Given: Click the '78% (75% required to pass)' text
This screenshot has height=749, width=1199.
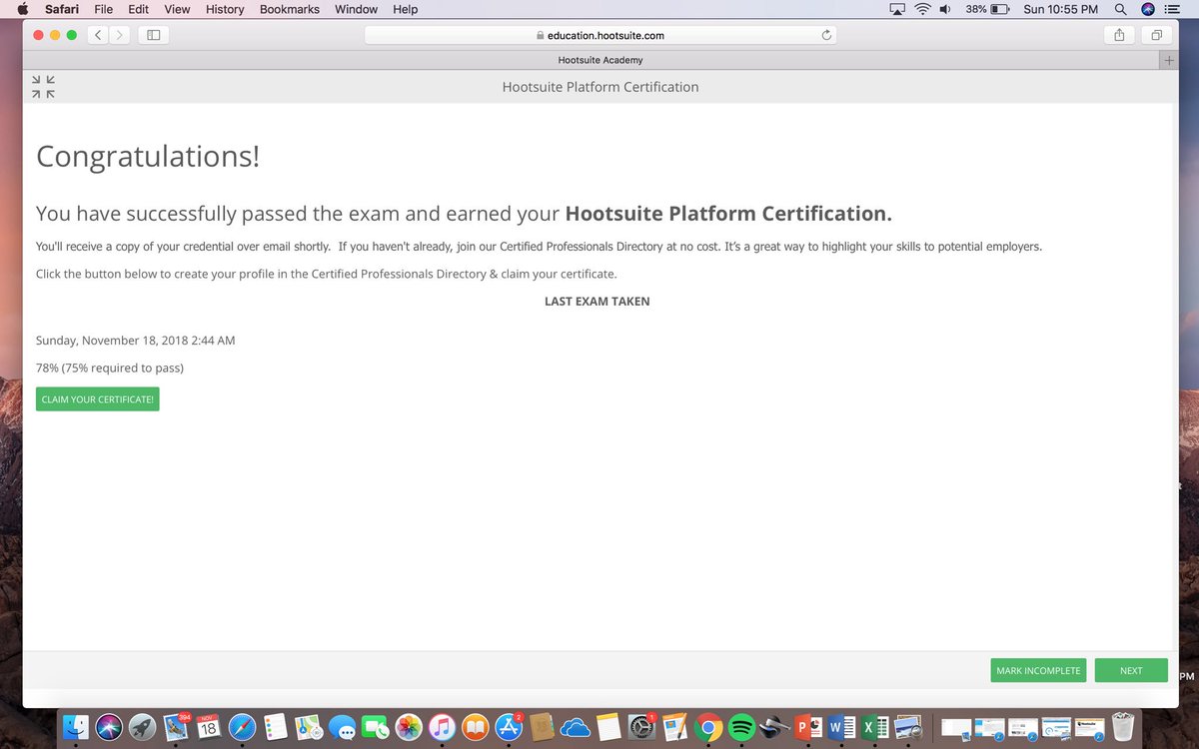Looking at the screenshot, I should [110, 368].
